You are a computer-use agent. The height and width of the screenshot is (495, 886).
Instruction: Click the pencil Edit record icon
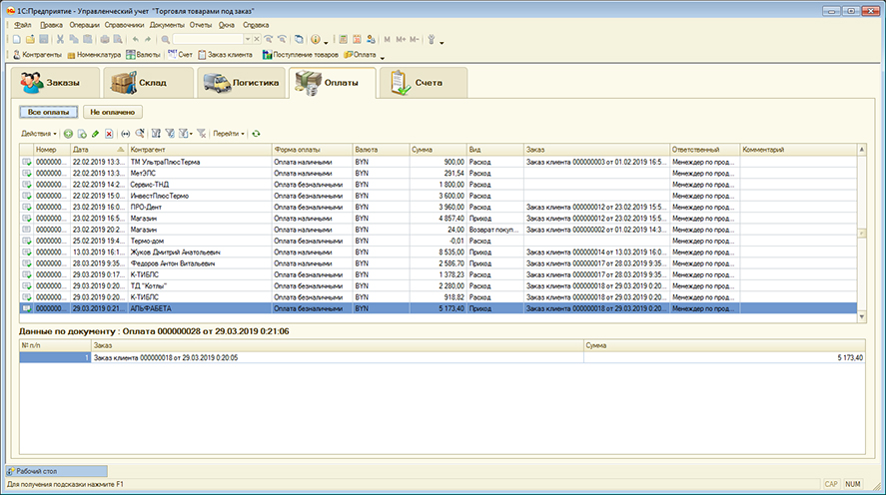95,133
